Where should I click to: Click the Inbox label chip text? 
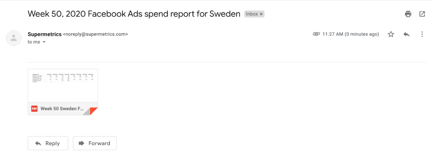point(252,14)
